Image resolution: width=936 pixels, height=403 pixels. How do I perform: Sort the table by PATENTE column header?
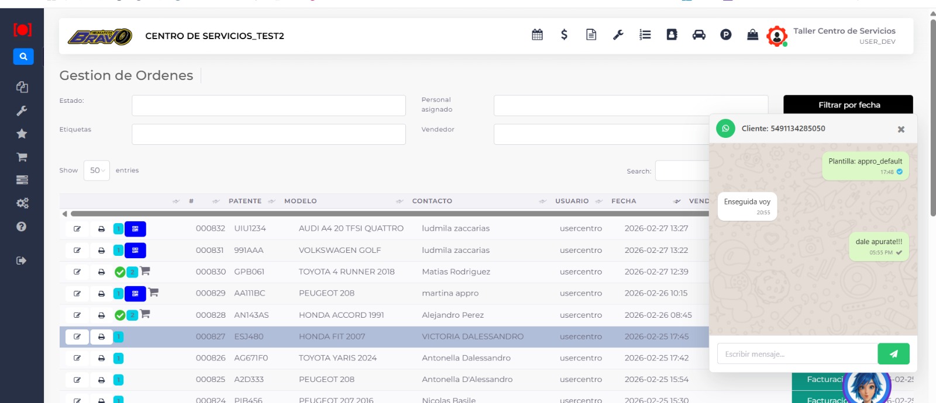(x=245, y=201)
